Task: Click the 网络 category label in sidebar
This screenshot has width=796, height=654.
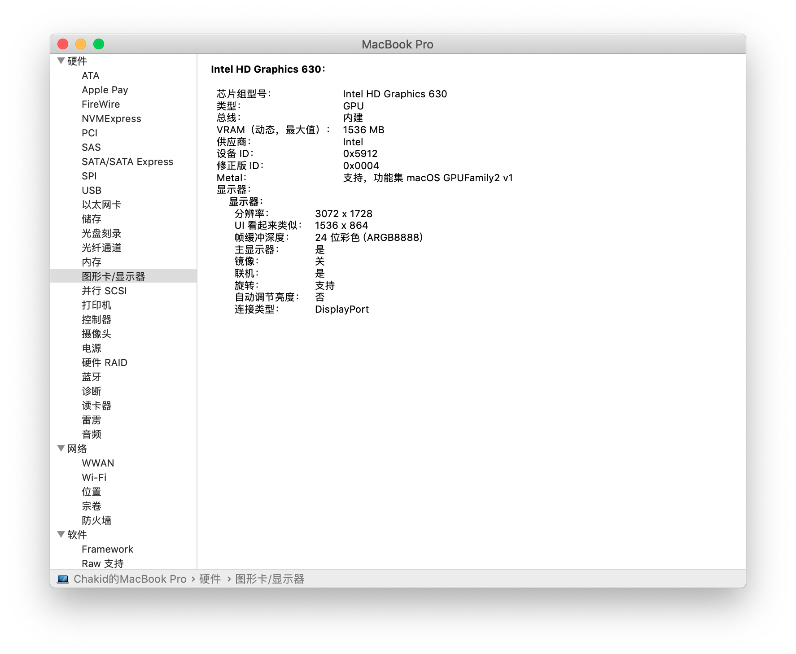Action: click(x=77, y=449)
